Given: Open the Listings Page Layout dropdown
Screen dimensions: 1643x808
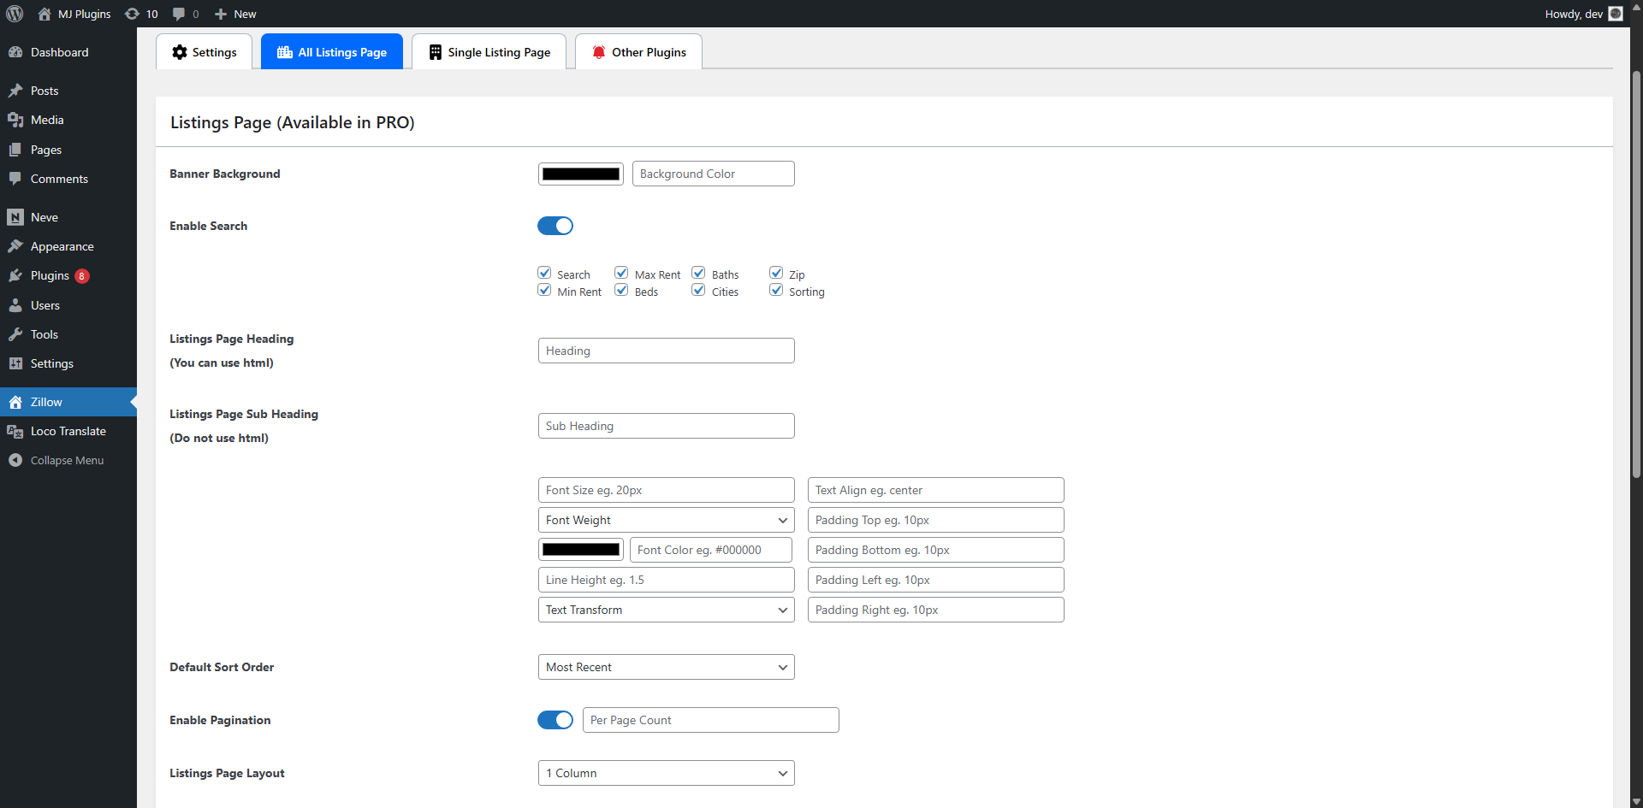Looking at the screenshot, I should coord(666,773).
